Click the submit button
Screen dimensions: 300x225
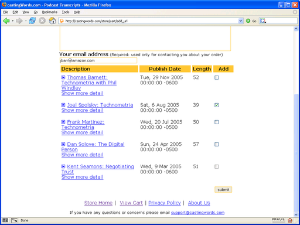pos(223,190)
